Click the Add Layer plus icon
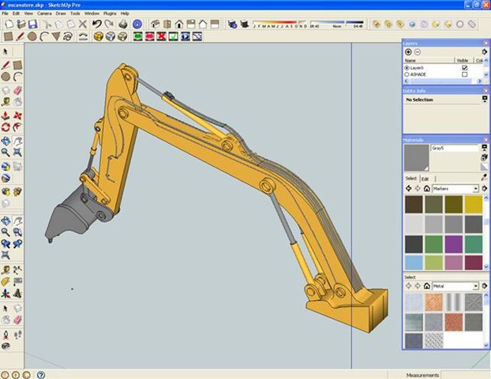The image size is (491, 379). pos(408,51)
